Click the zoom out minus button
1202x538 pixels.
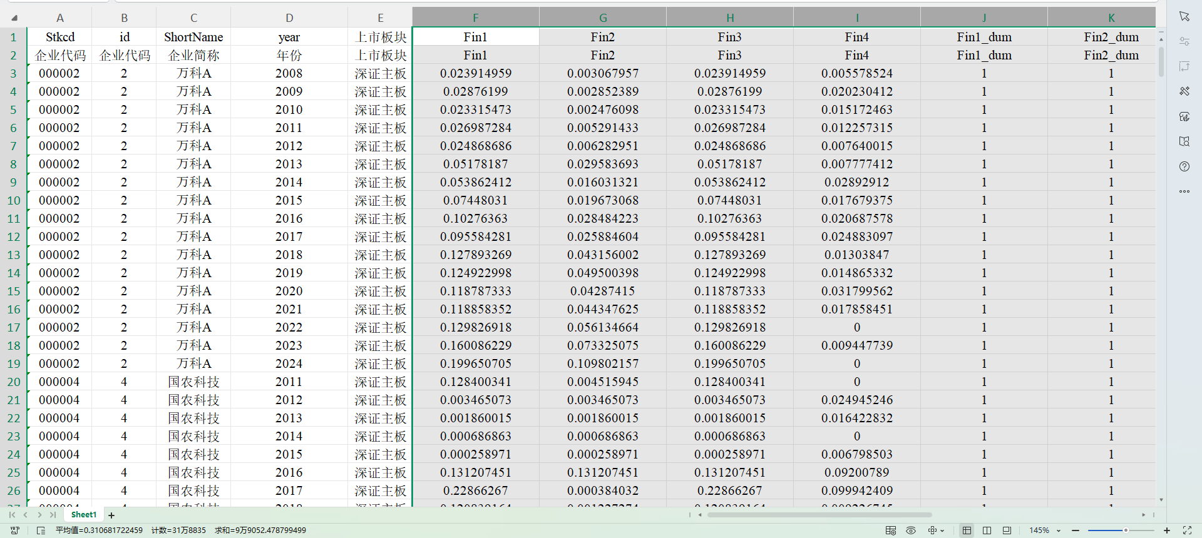coord(1076,530)
